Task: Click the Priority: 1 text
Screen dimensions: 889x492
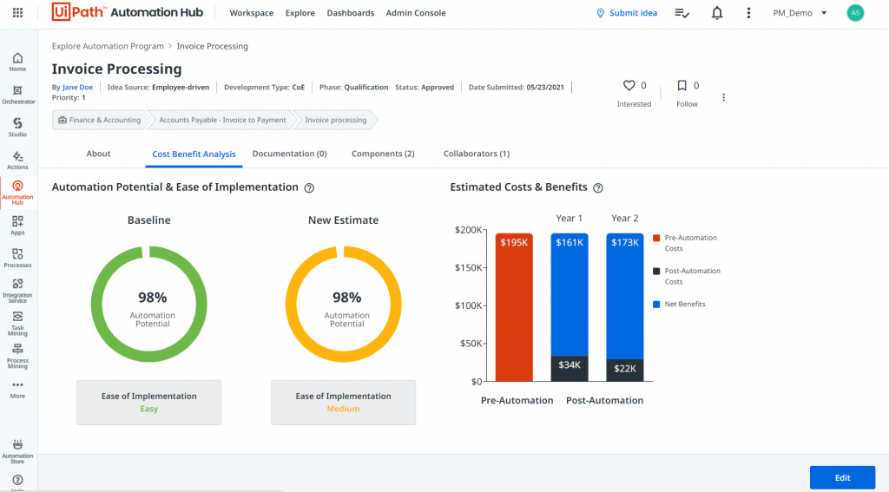Action: [69, 97]
